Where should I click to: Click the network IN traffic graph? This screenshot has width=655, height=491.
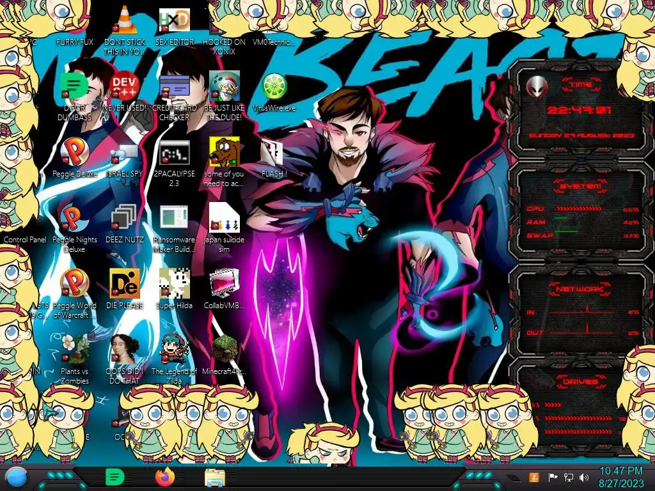[582, 310]
